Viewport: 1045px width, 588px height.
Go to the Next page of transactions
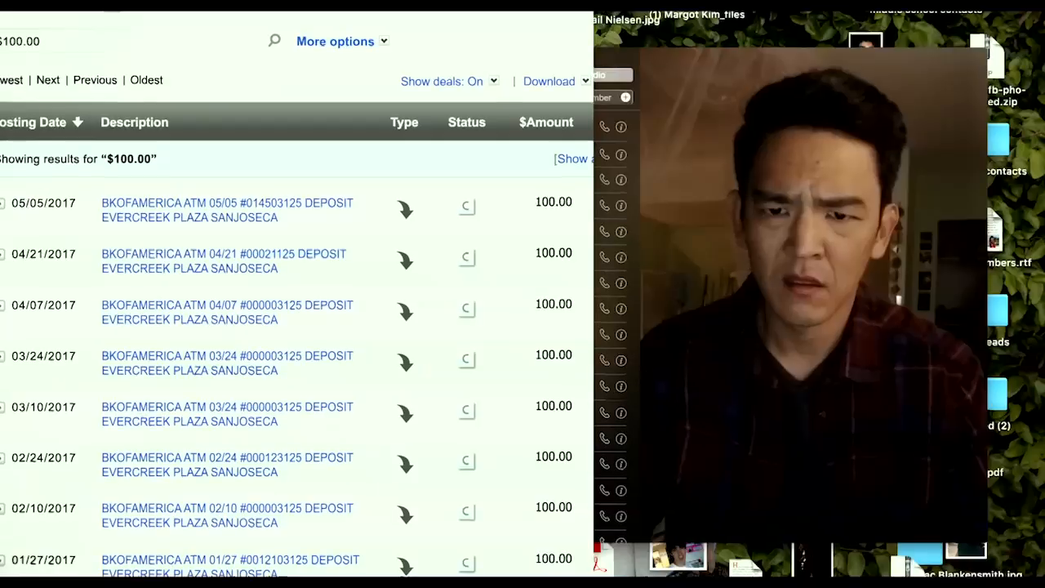tap(48, 80)
